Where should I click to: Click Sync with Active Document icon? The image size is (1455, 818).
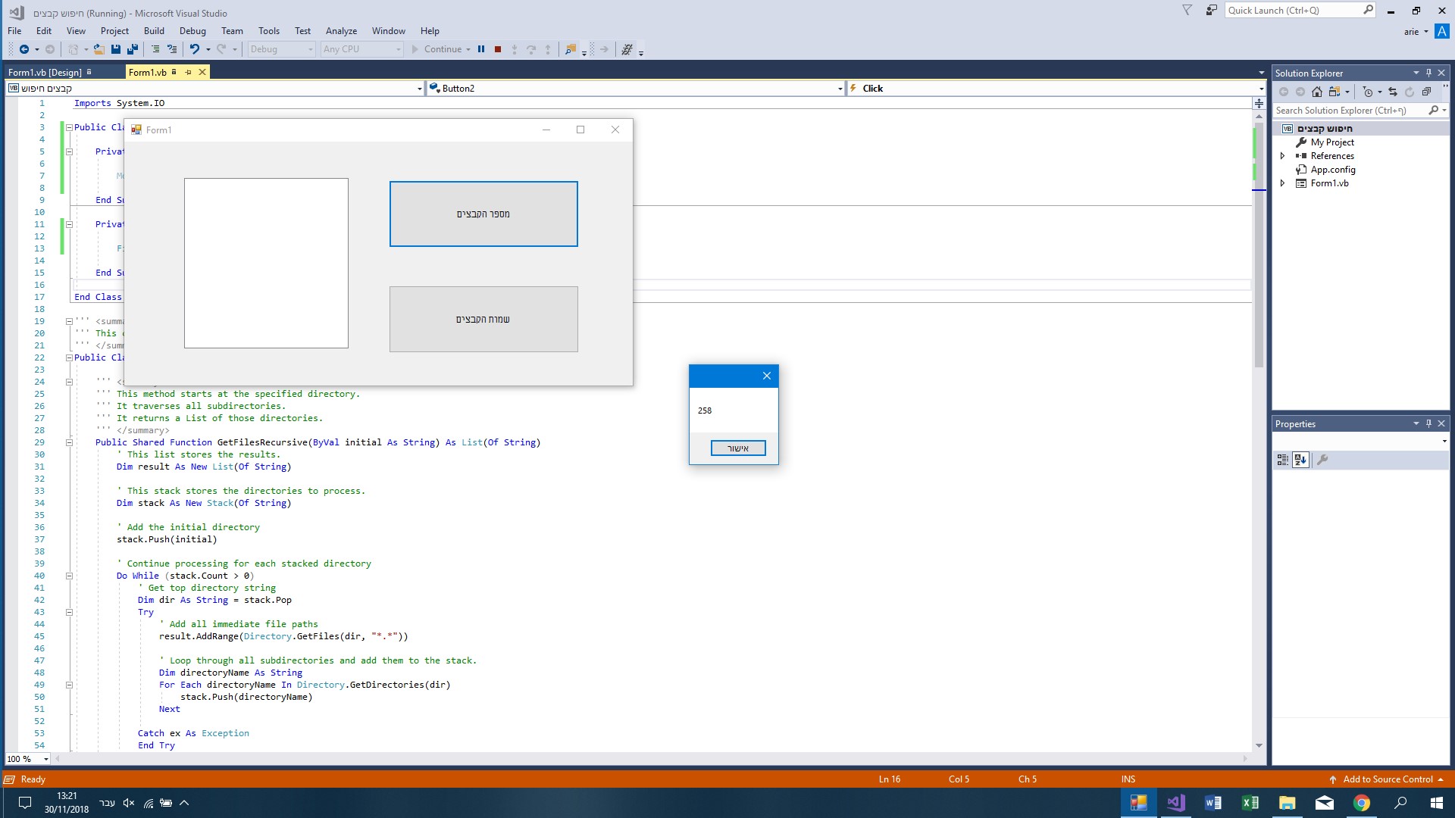1392,92
